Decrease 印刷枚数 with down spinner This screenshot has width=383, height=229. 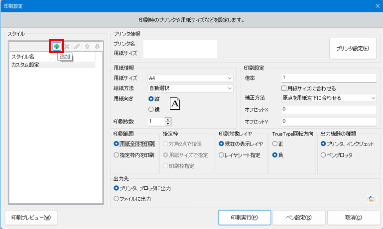pyautogui.click(x=168, y=124)
